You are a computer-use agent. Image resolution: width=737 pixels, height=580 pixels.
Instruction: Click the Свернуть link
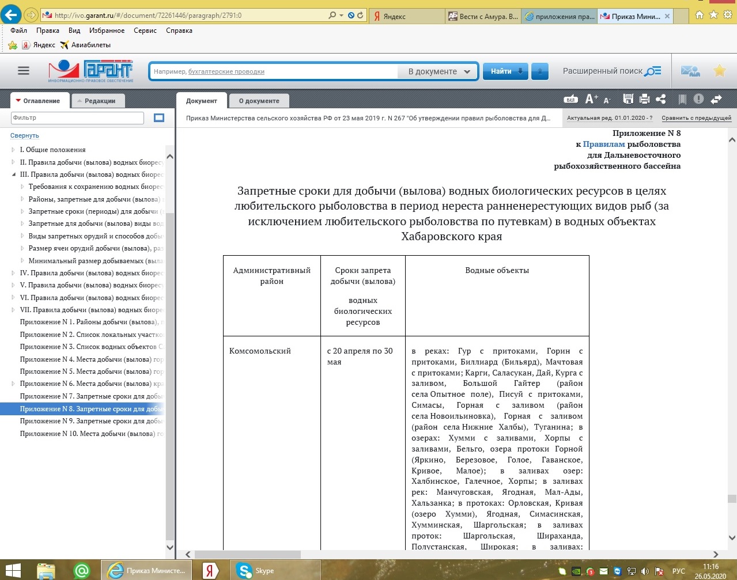pyautogui.click(x=25, y=135)
